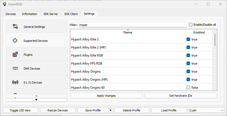Click the Enabled column header
This screenshot has height=116, width=227.
point(199,32)
